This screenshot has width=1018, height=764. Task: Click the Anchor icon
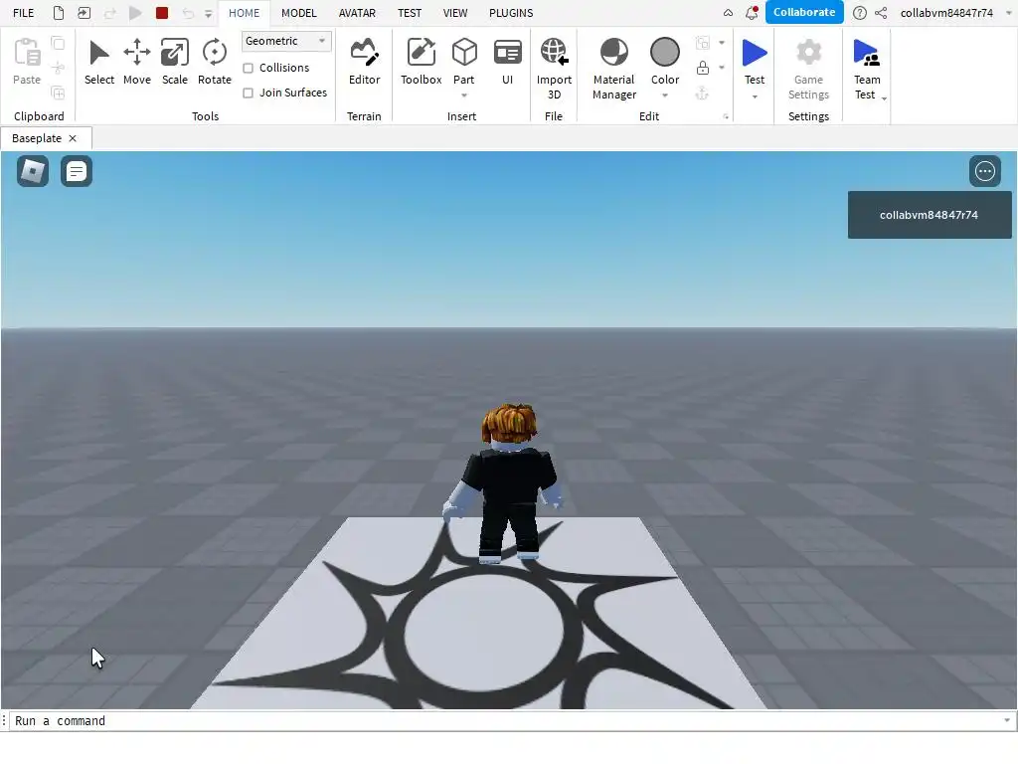tap(702, 93)
